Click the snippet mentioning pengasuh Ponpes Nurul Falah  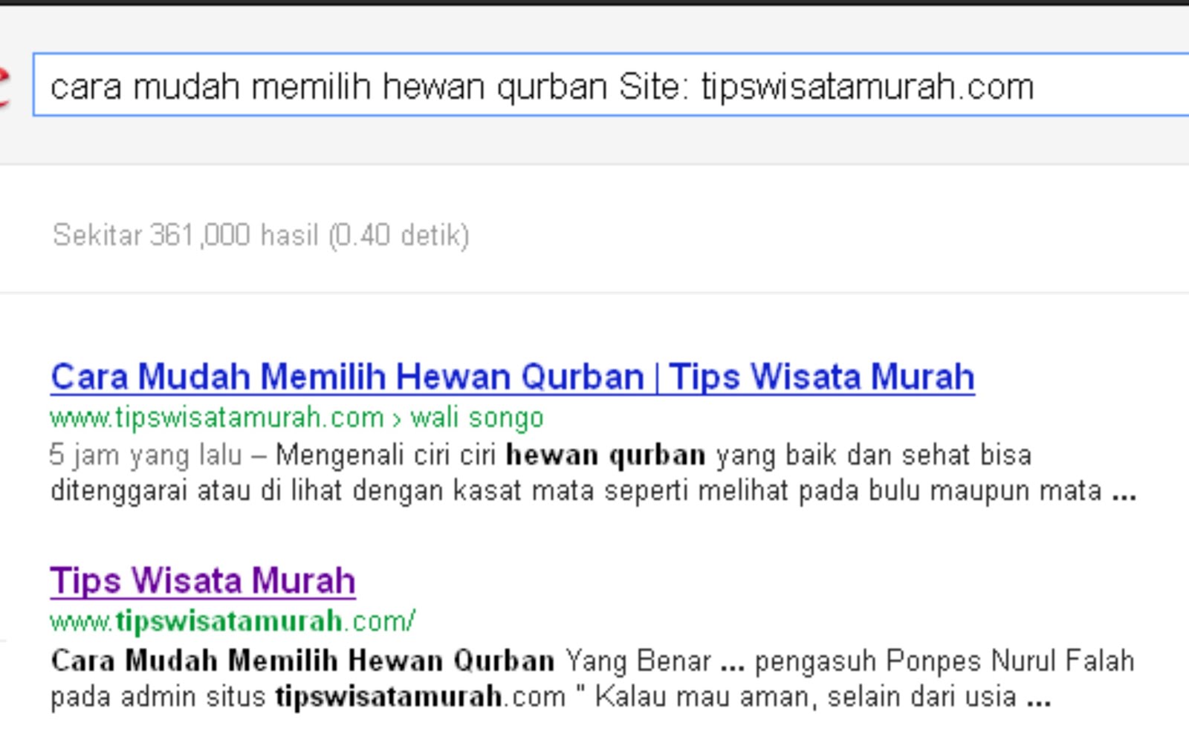click(x=592, y=678)
